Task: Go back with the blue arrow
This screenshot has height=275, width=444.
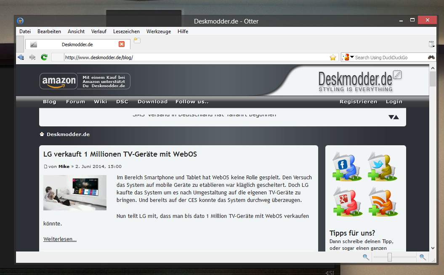Action: tap(21, 58)
